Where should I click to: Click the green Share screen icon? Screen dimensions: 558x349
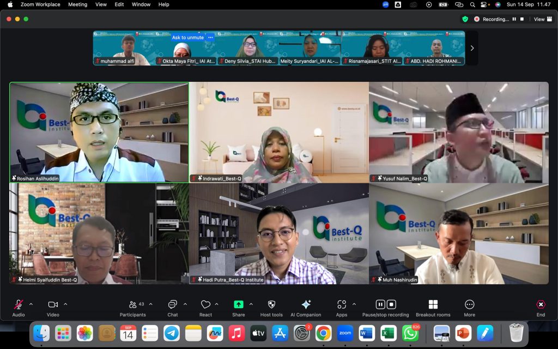pos(238,305)
